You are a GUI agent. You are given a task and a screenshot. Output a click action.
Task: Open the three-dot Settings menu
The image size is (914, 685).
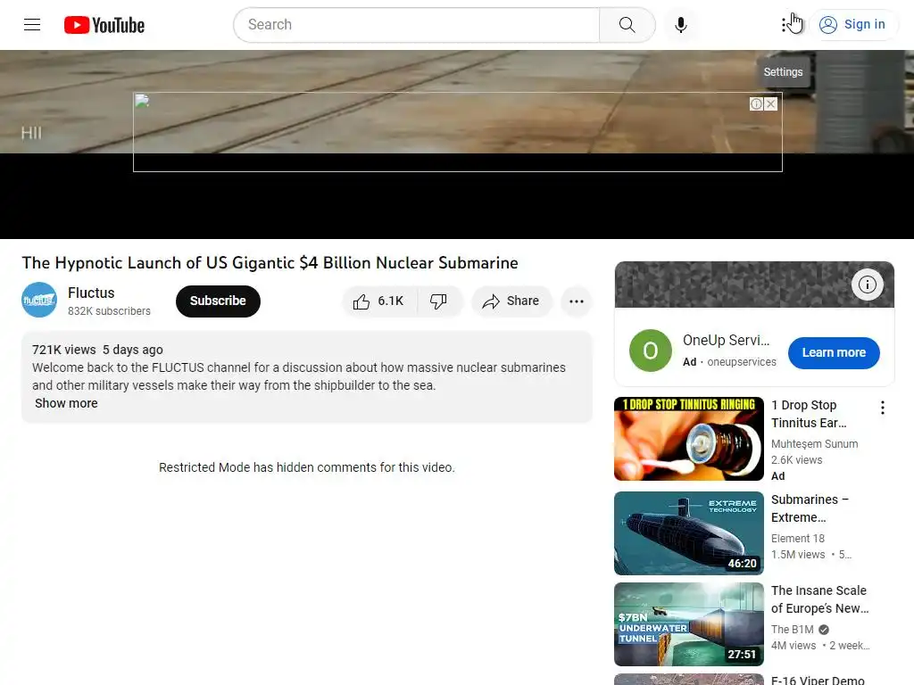click(784, 24)
